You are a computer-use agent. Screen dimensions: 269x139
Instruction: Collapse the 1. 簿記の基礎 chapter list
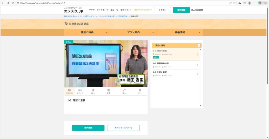pyautogui.click(x=199, y=45)
